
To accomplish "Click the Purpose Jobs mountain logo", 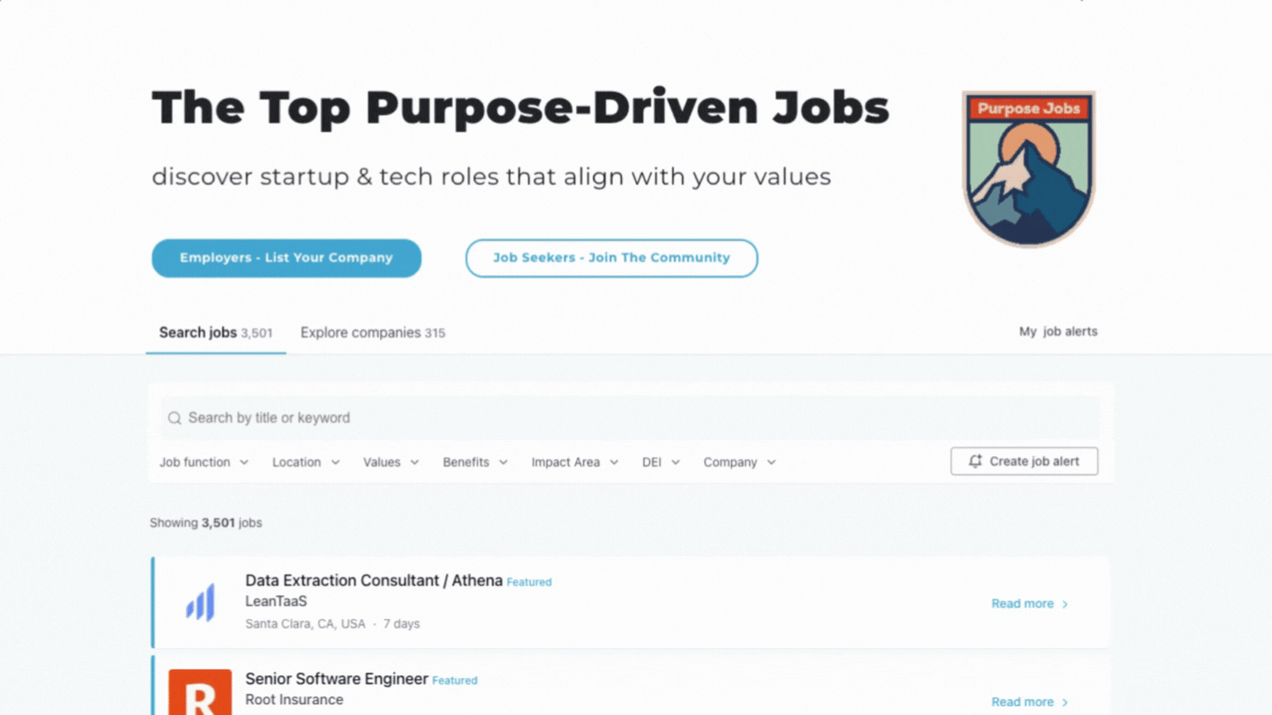I will coord(1029,168).
